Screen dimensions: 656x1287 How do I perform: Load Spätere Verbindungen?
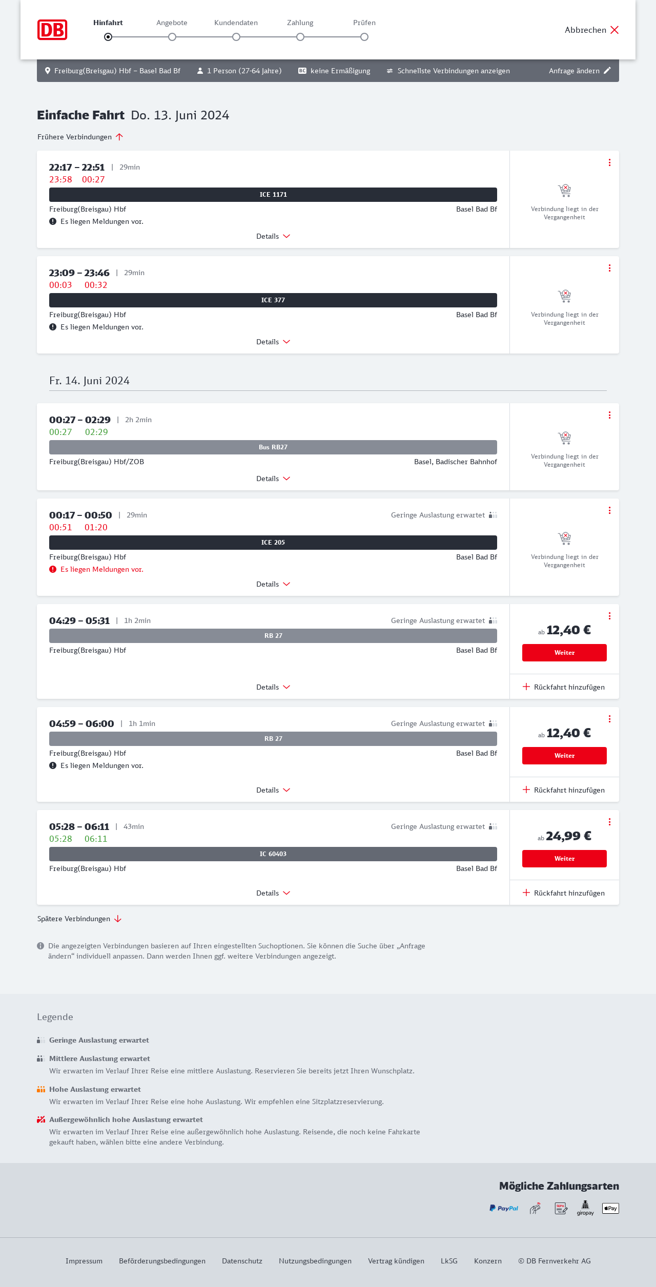point(79,919)
